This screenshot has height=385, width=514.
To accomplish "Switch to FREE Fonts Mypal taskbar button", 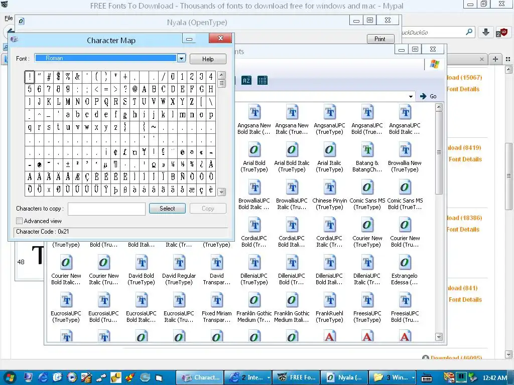I will 296,377.
